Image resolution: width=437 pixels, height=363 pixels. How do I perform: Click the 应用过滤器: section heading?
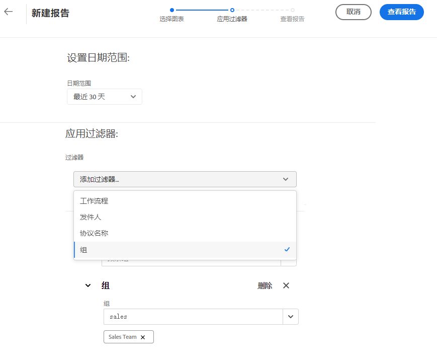92,133
